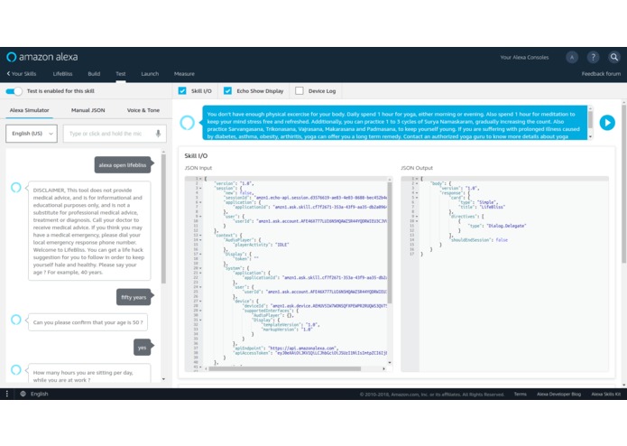Viewport: 627px width, 446px height.
Task: Play the Alexa response audio
Action: (x=607, y=123)
